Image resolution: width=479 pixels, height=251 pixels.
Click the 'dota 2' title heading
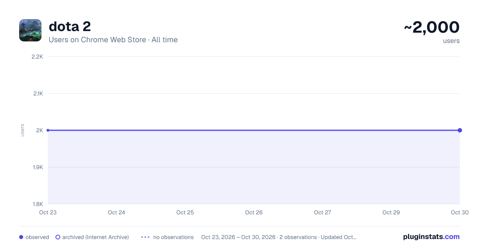tap(70, 27)
